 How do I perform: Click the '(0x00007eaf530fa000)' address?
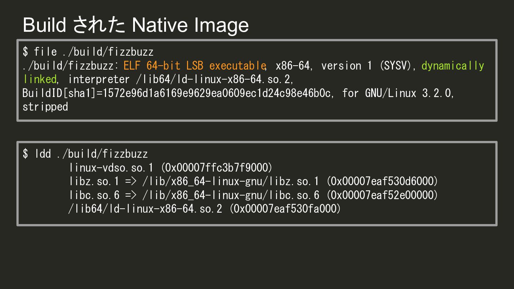(285, 209)
